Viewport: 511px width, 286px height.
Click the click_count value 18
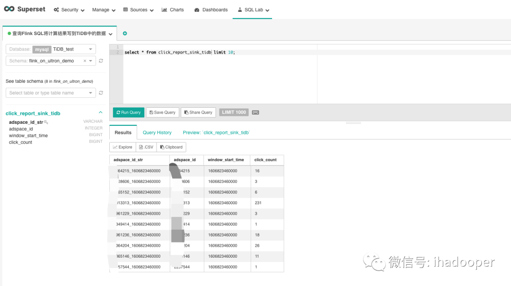[x=257, y=235]
